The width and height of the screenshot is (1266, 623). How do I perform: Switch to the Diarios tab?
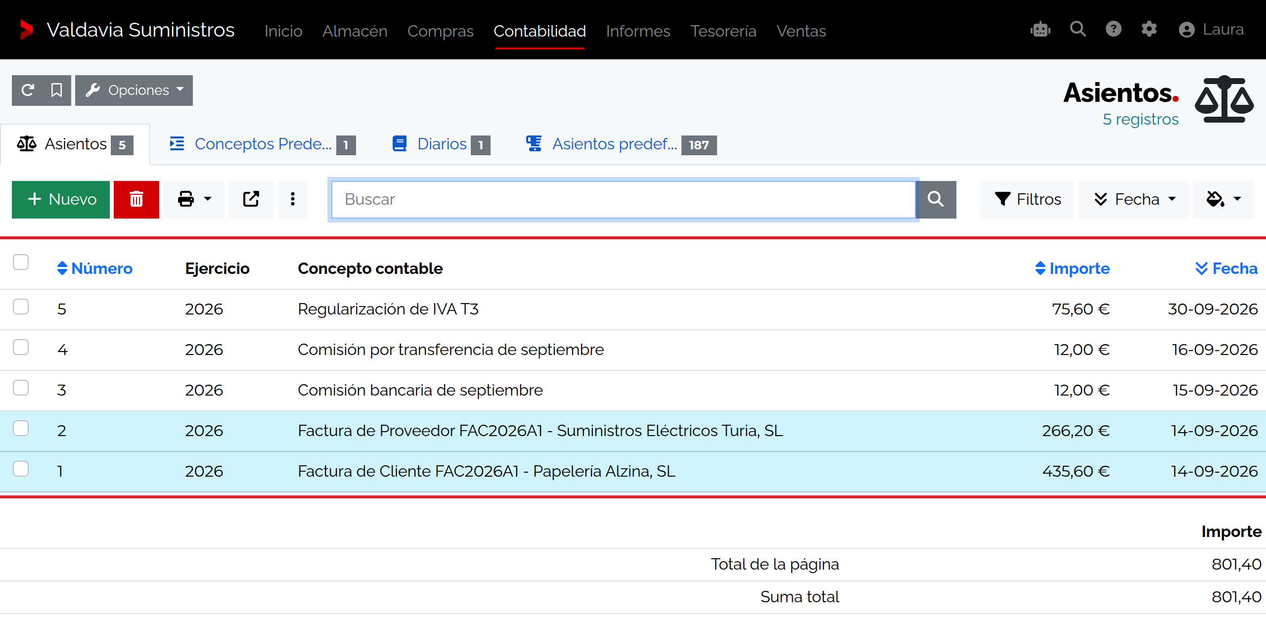[441, 144]
